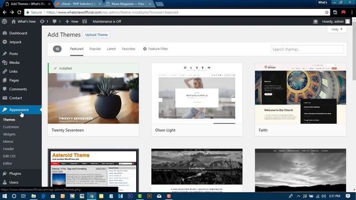Select the Twenty Seventeen theme thumbnail
The width and height of the screenshot is (356, 200).
pos(93,98)
